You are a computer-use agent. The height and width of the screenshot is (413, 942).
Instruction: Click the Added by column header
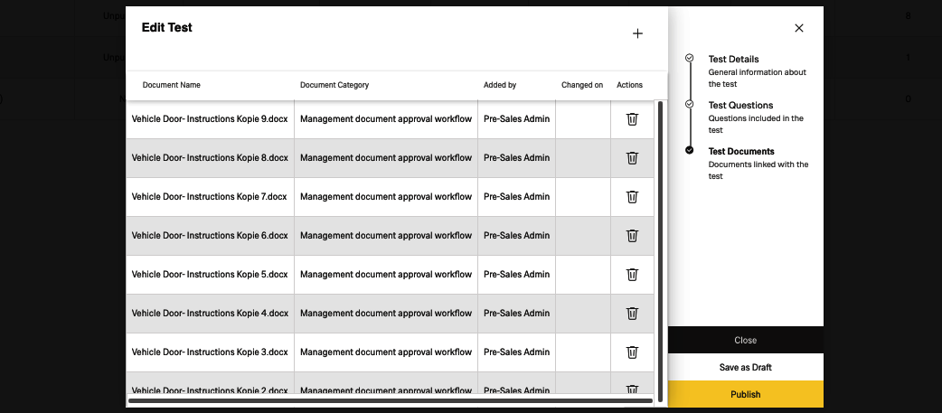tap(500, 85)
